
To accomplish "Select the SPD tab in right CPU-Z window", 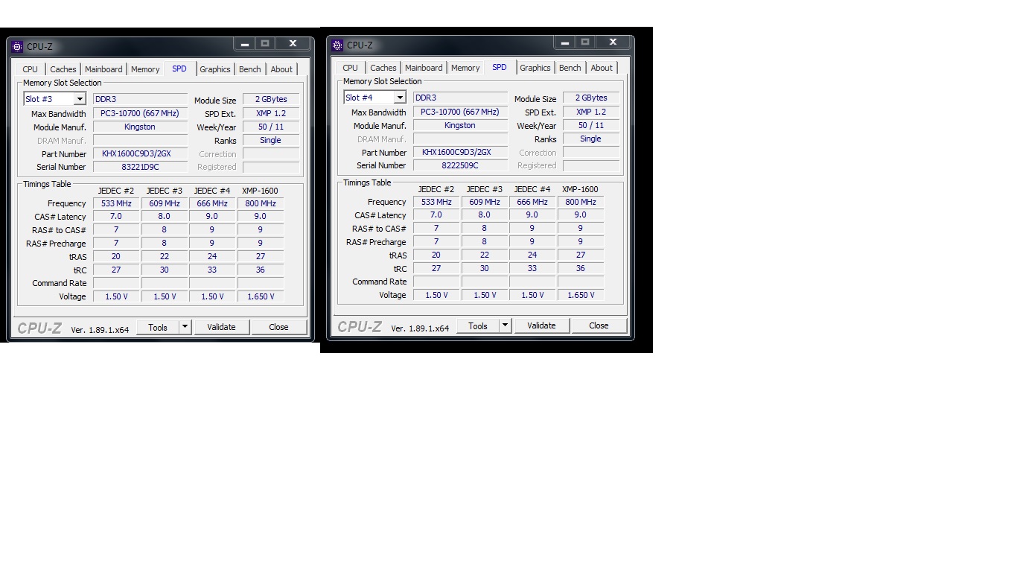I will point(500,67).
